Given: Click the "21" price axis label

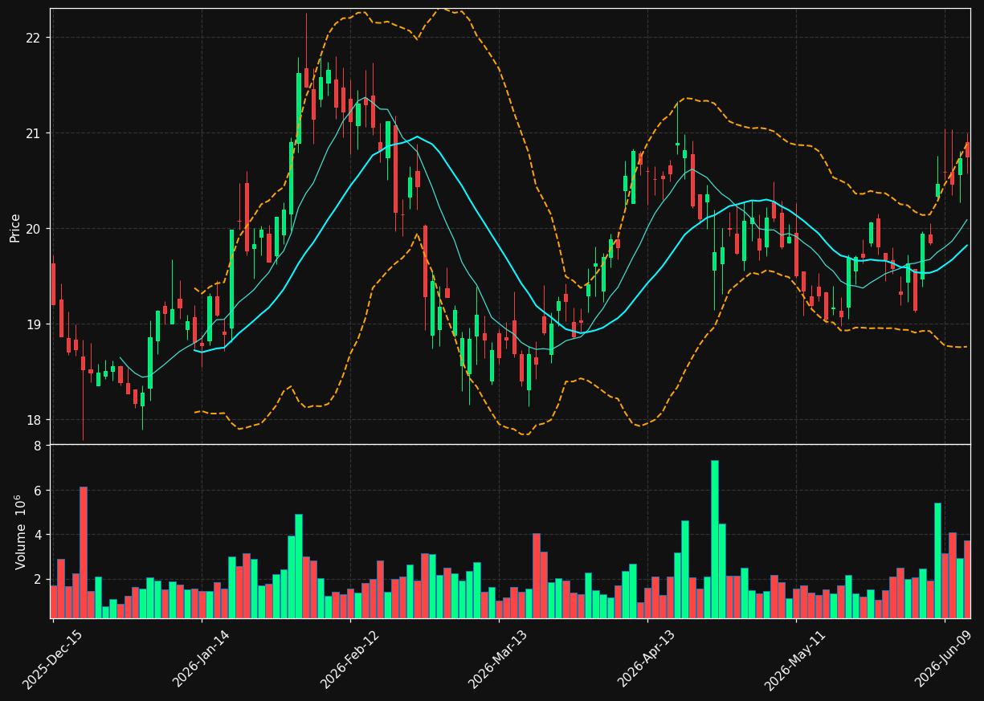Looking at the screenshot, I should click(35, 133).
